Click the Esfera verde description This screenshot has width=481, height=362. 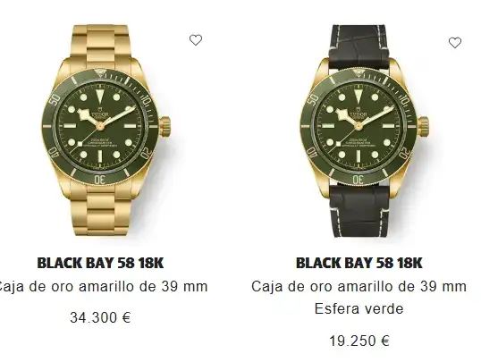point(359,308)
